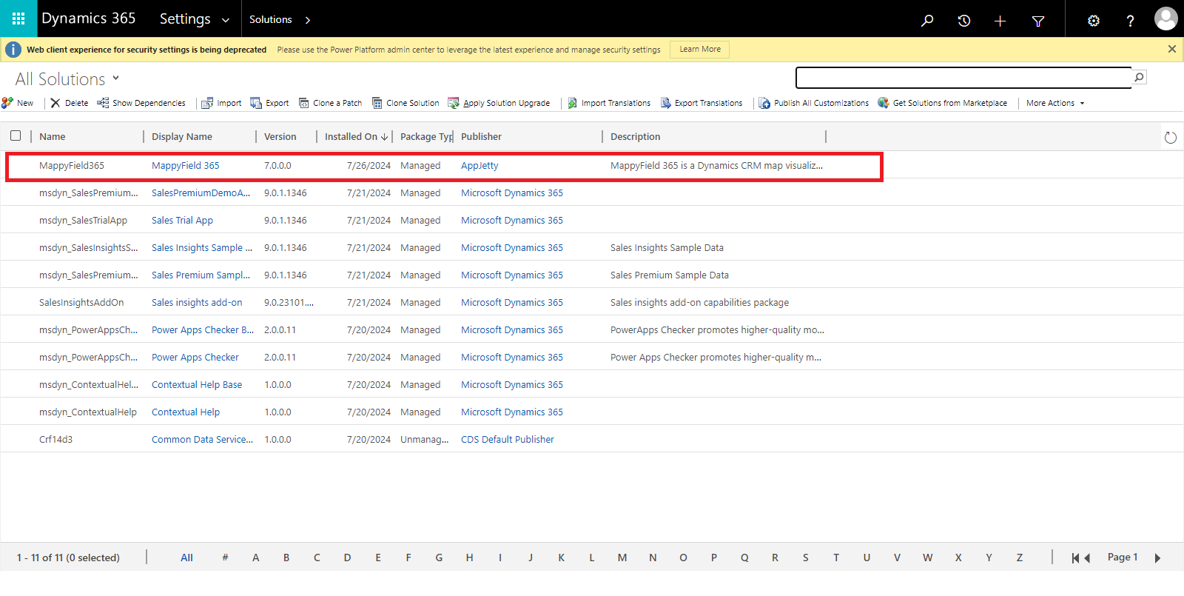The image size is (1184, 596).
Task: Click Export Translations
Action: tap(702, 103)
